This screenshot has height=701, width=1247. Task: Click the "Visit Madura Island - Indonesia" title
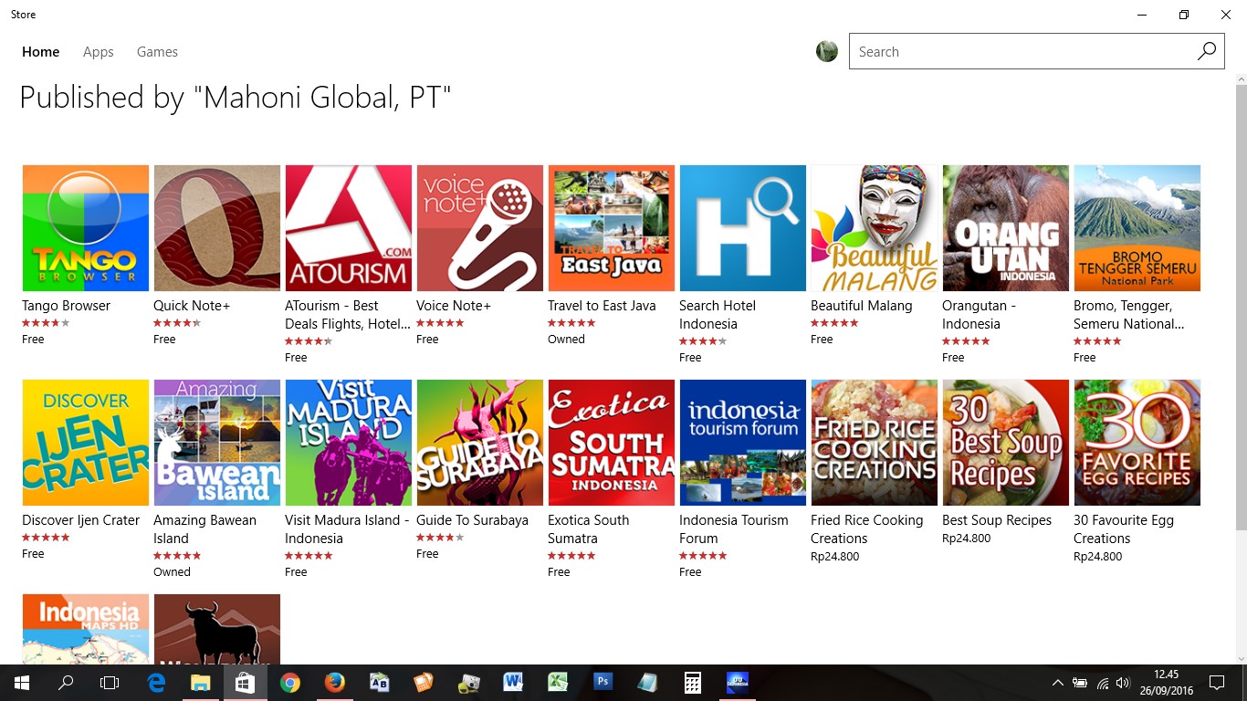point(348,529)
